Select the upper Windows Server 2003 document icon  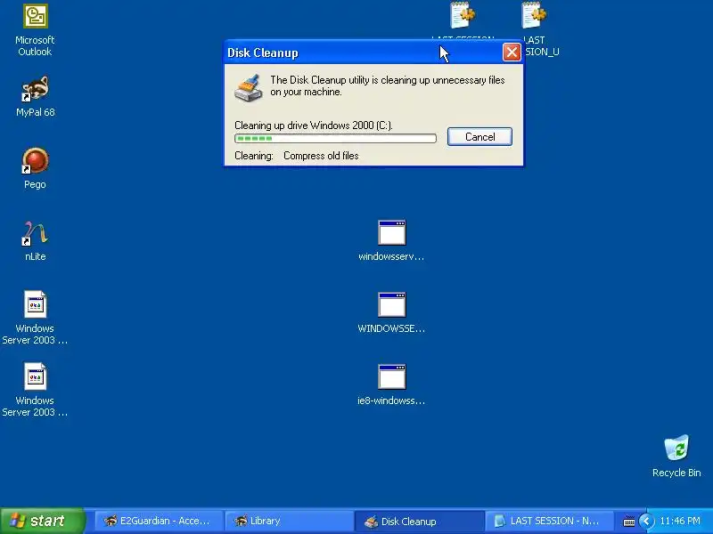pos(35,318)
